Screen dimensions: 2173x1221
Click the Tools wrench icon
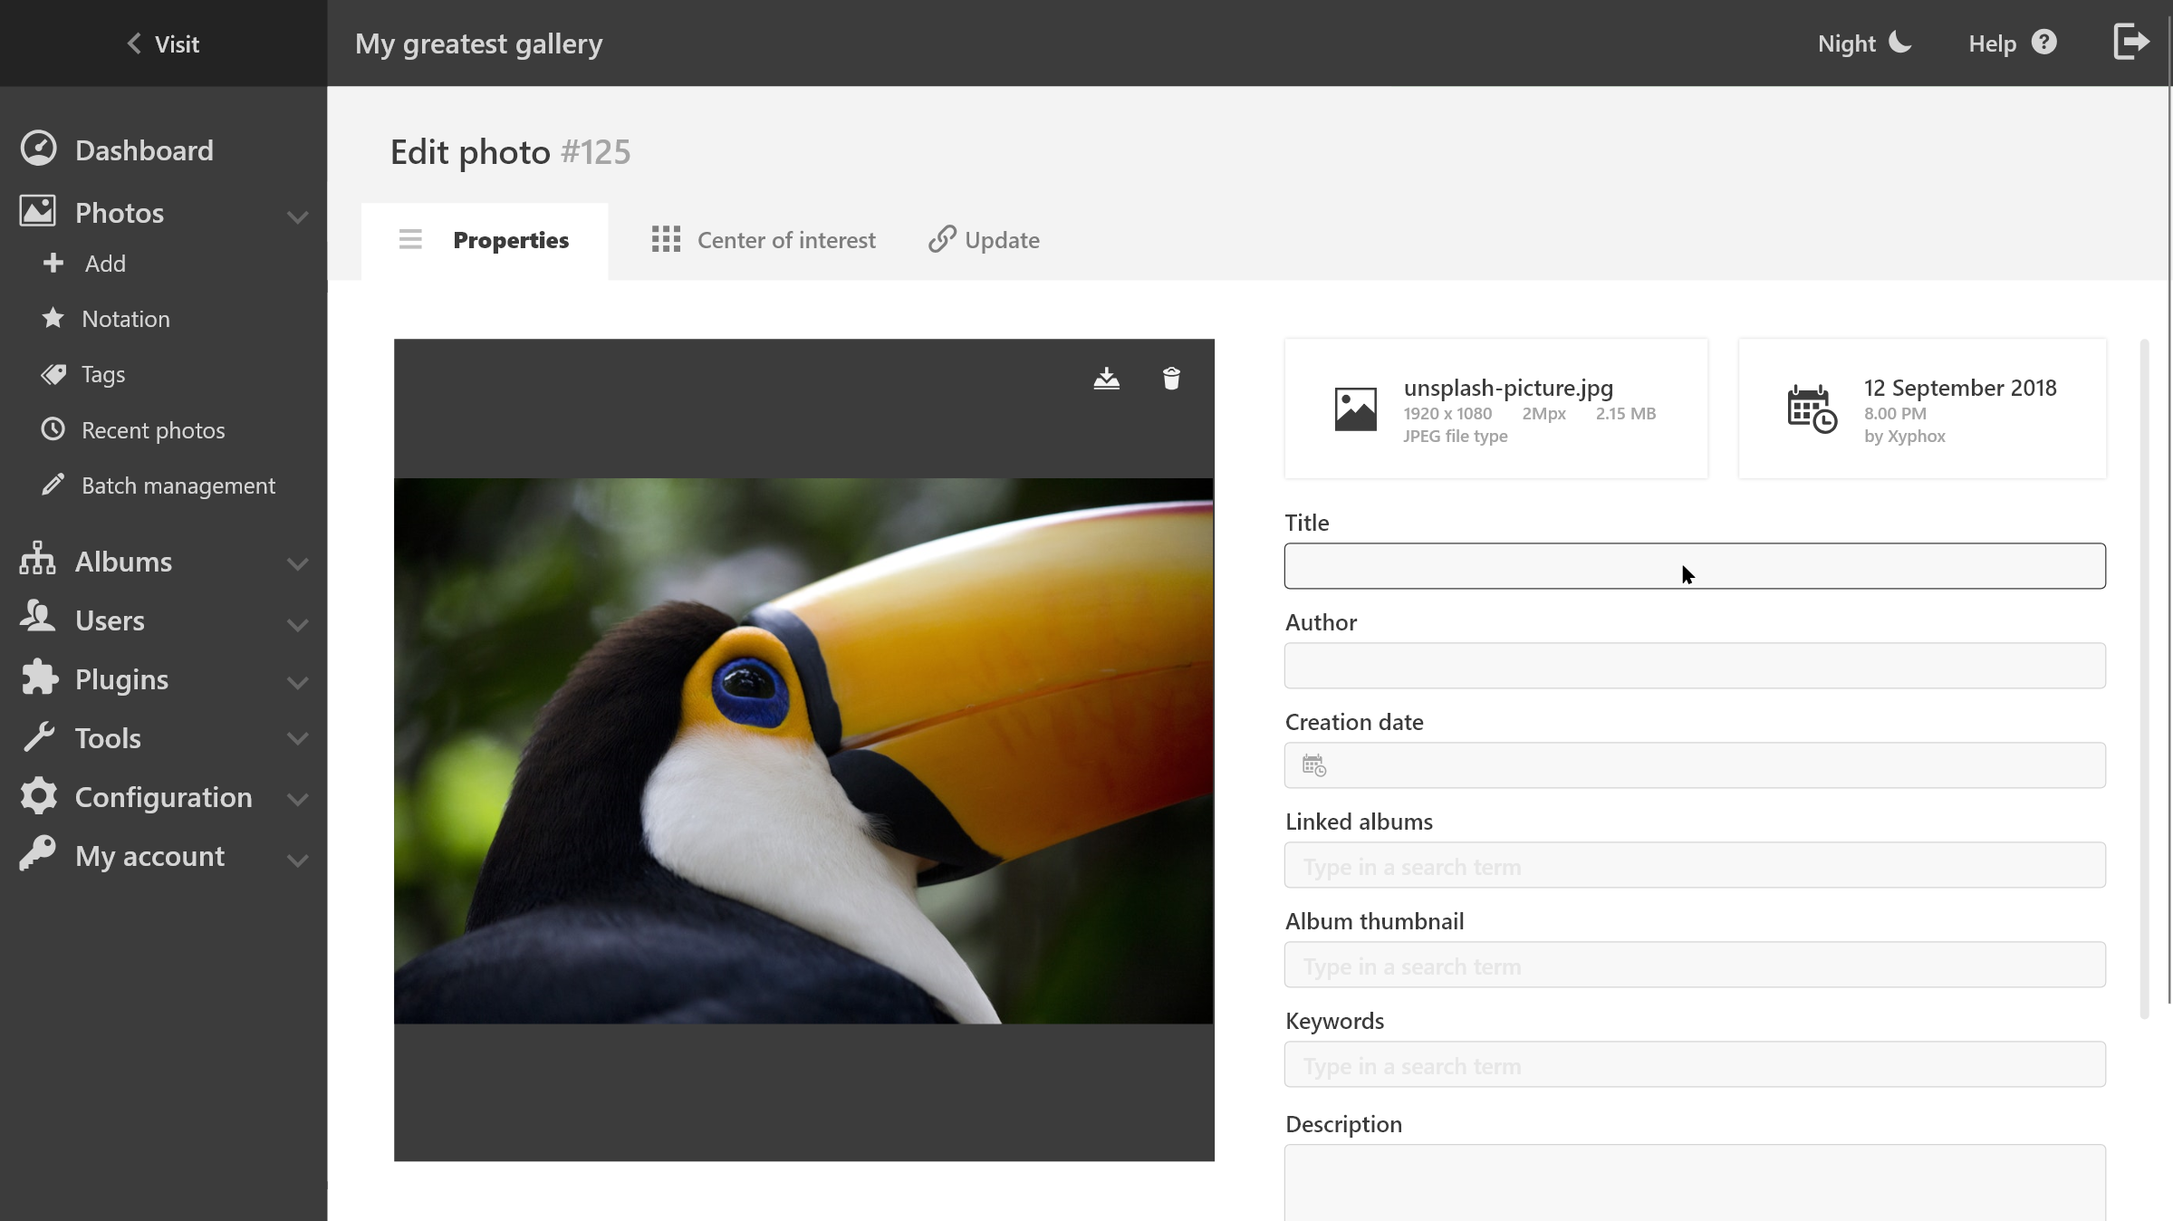(39, 737)
